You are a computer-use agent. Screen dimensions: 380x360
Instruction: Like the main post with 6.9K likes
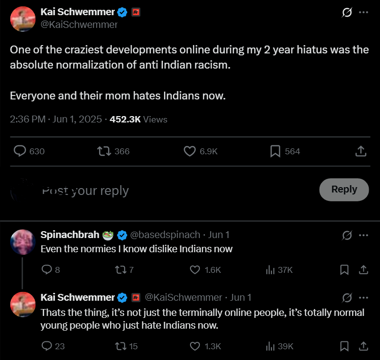coord(190,151)
